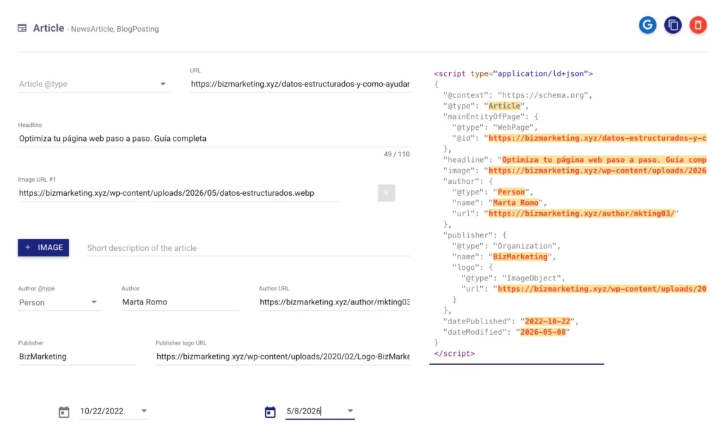This screenshot has height=439, width=722.
Task: Focus the Image URL #1 field
Action: (x=180, y=193)
